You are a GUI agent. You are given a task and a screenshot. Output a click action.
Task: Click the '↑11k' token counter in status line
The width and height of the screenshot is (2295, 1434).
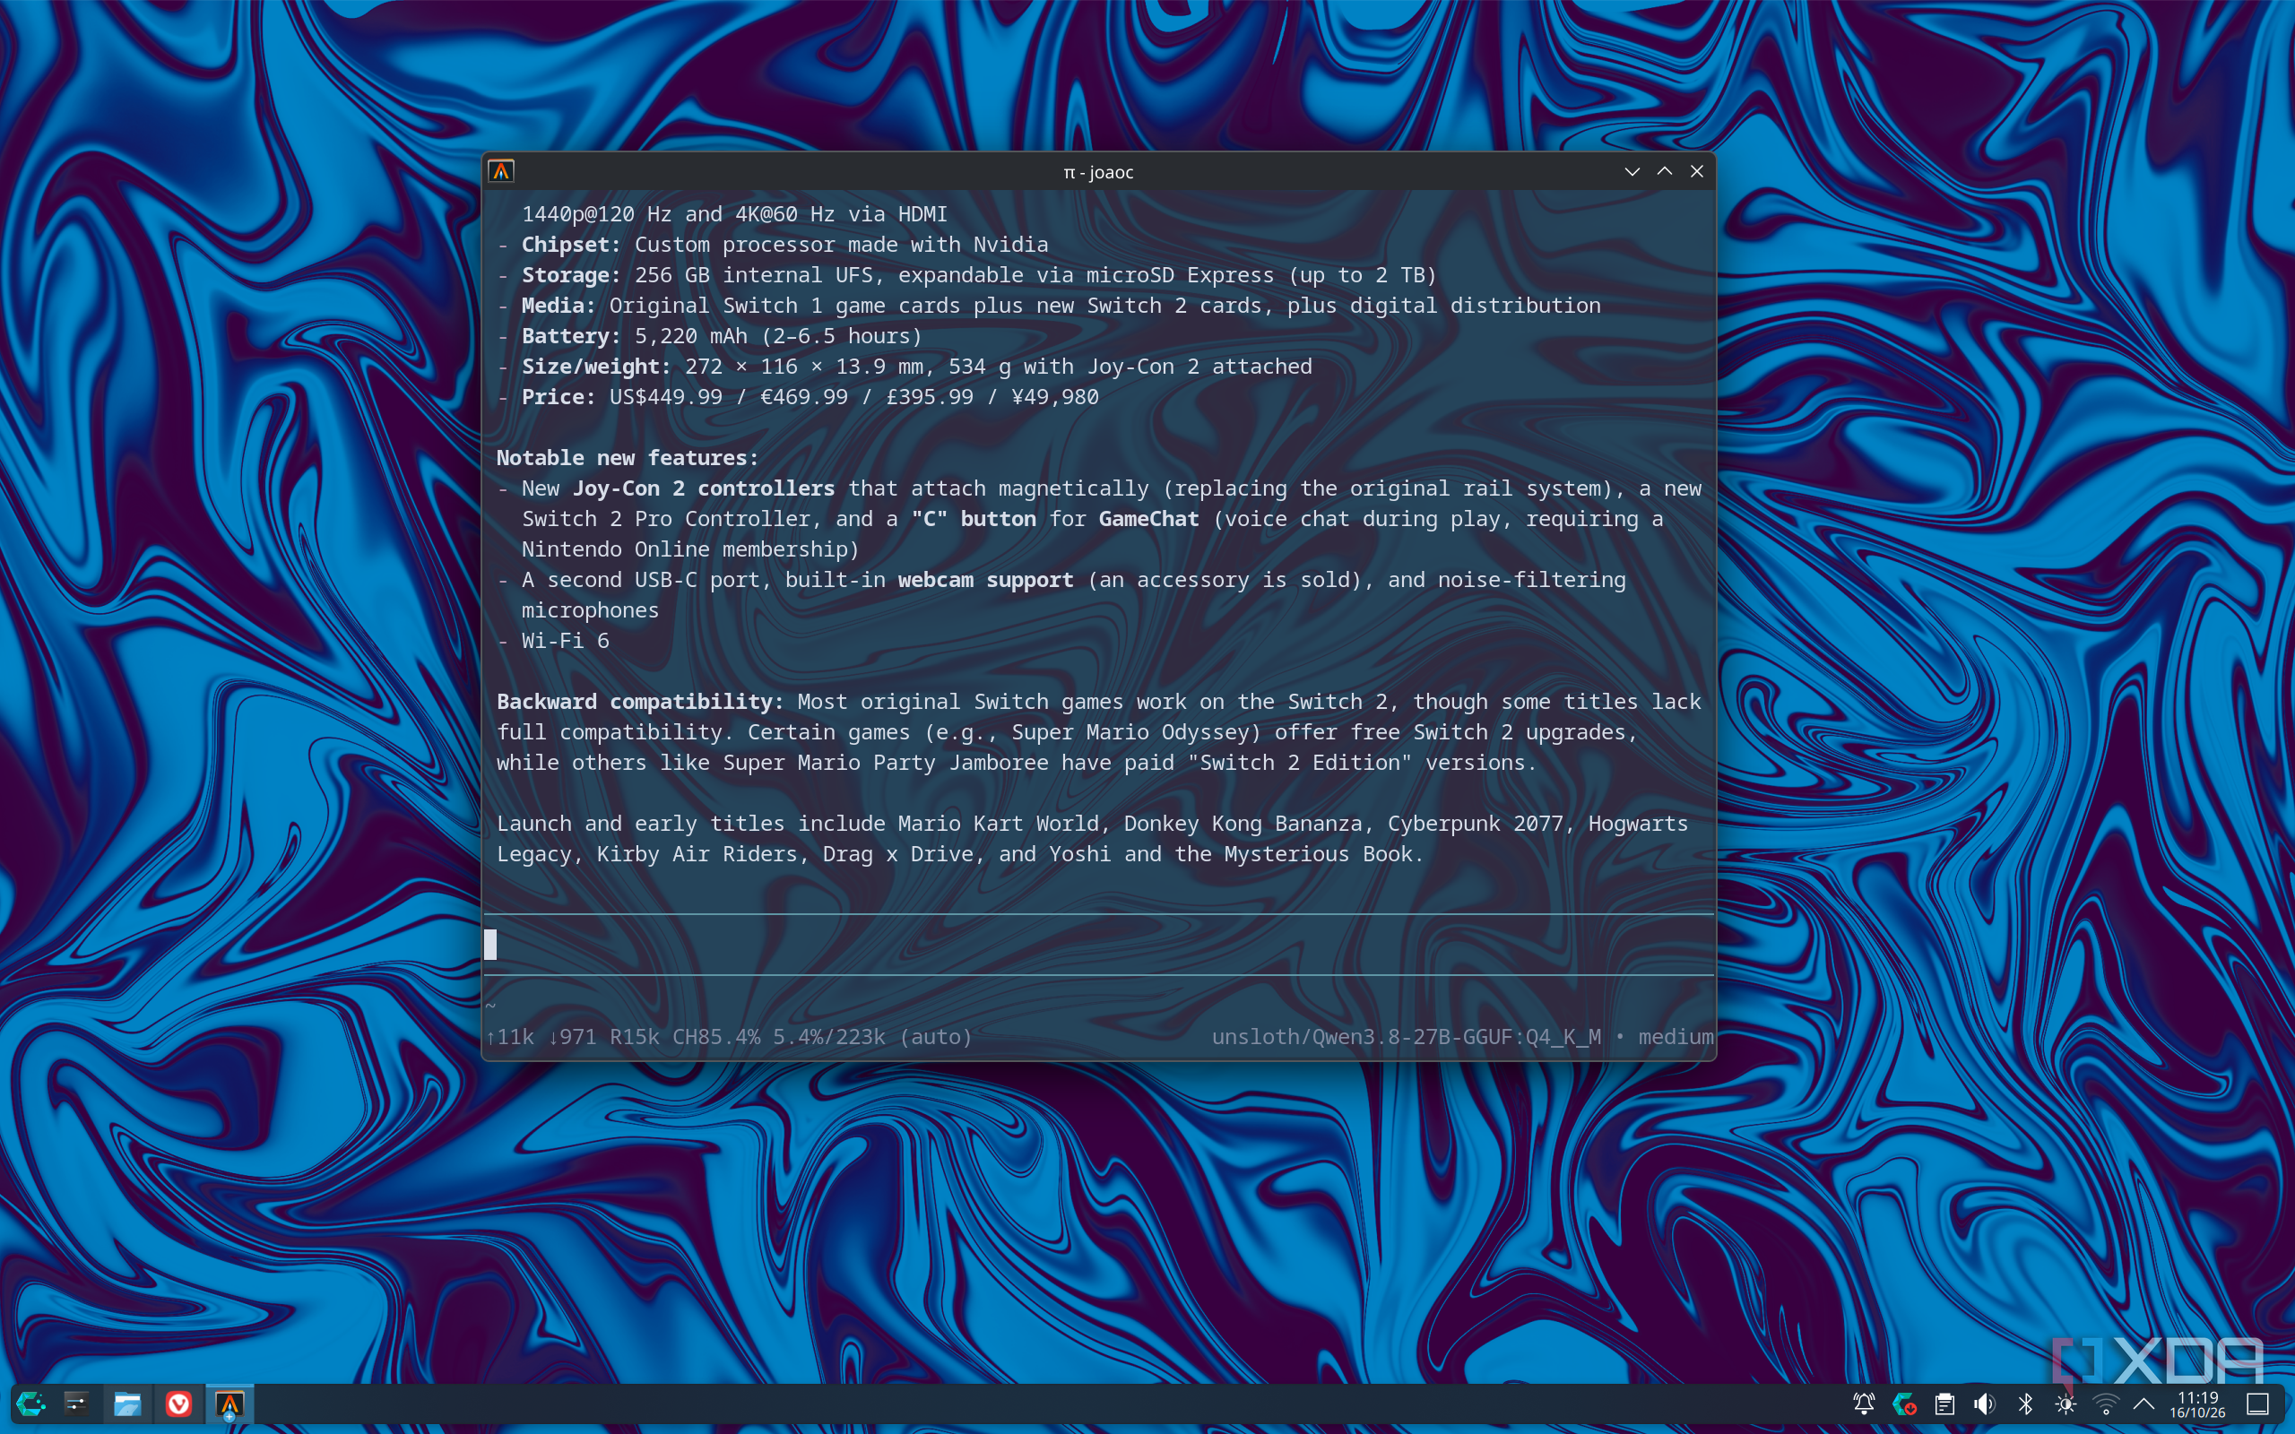(x=510, y=1037)
